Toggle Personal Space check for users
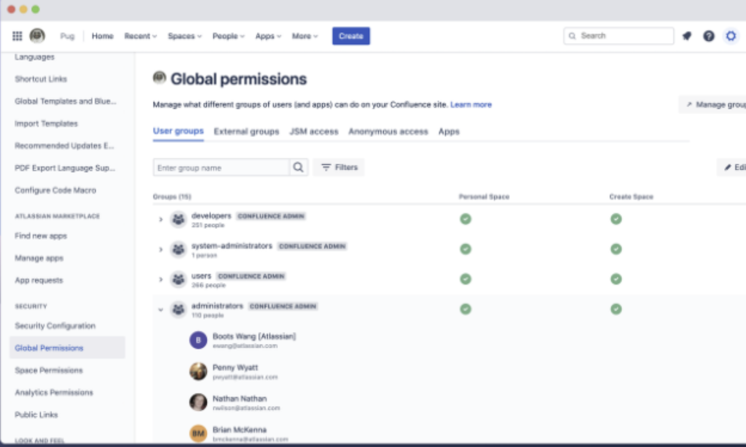Screen dimensions: 746x447 [x=465, y=279]
